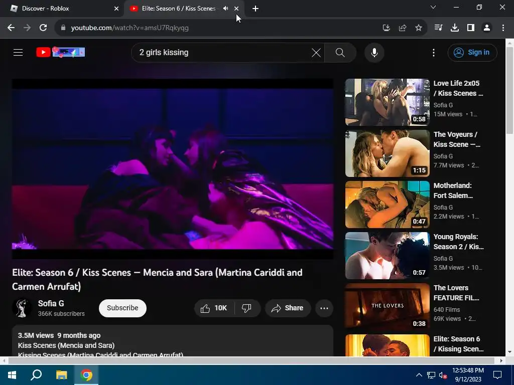Open Elite: Season 6 Kissing Scenes suggestion
This screenshot has width=514, height=385.
(x=458, y=344)
